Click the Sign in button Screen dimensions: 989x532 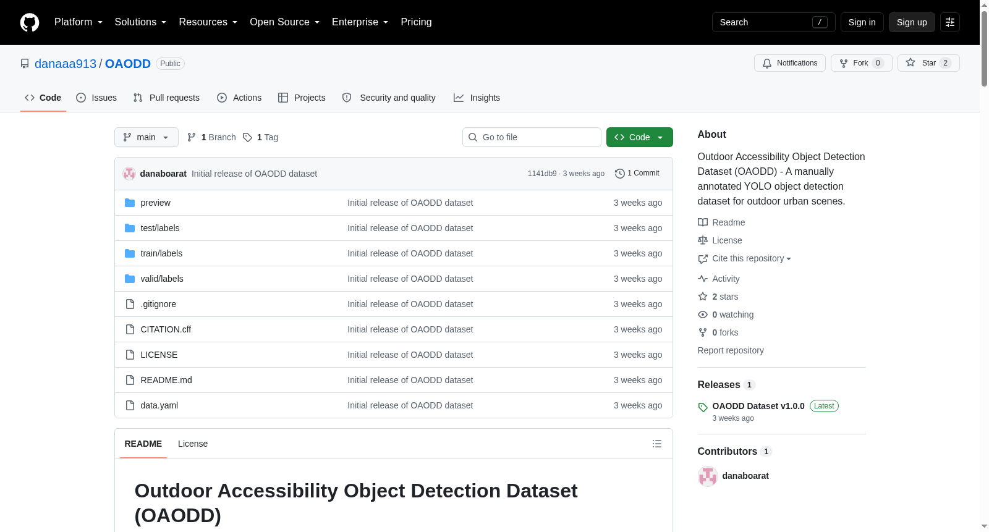pos(862,22)
